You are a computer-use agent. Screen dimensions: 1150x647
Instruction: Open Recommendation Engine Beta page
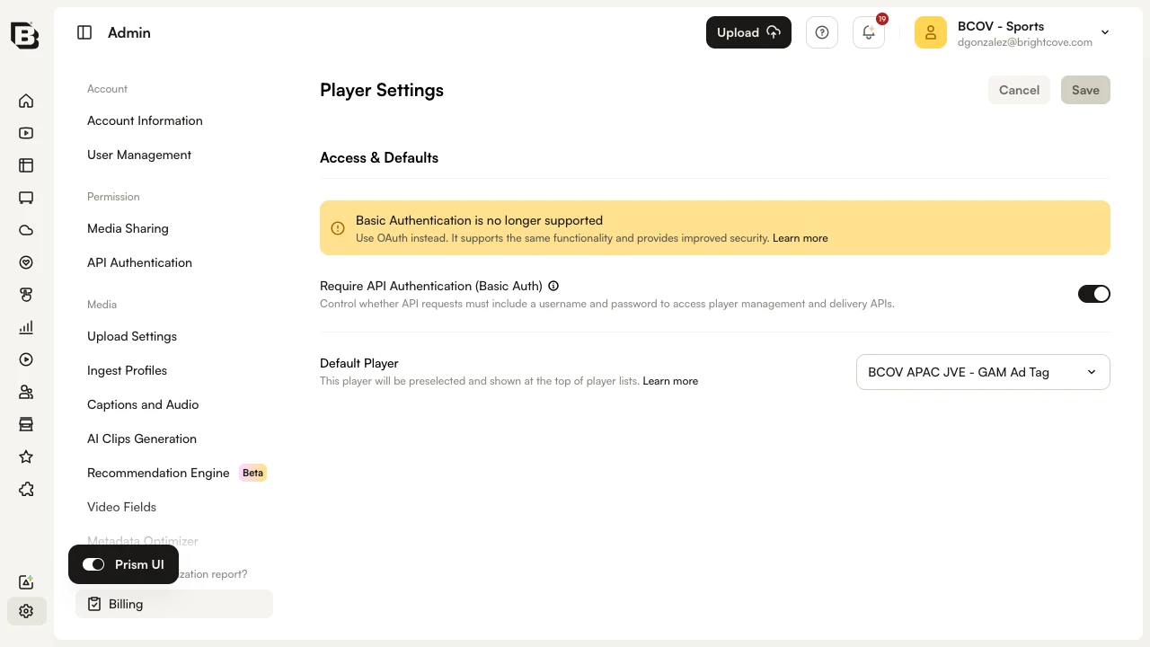(177, 473)
